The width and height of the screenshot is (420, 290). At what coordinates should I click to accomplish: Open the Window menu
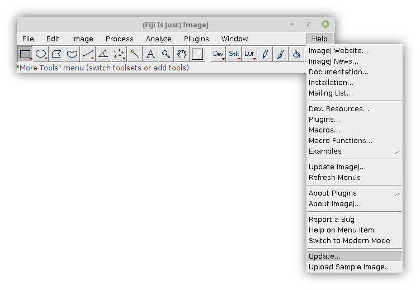235,39
